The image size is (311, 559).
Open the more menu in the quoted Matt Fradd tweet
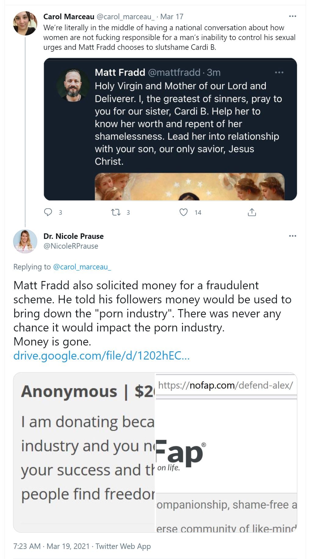tap(279, 72)
